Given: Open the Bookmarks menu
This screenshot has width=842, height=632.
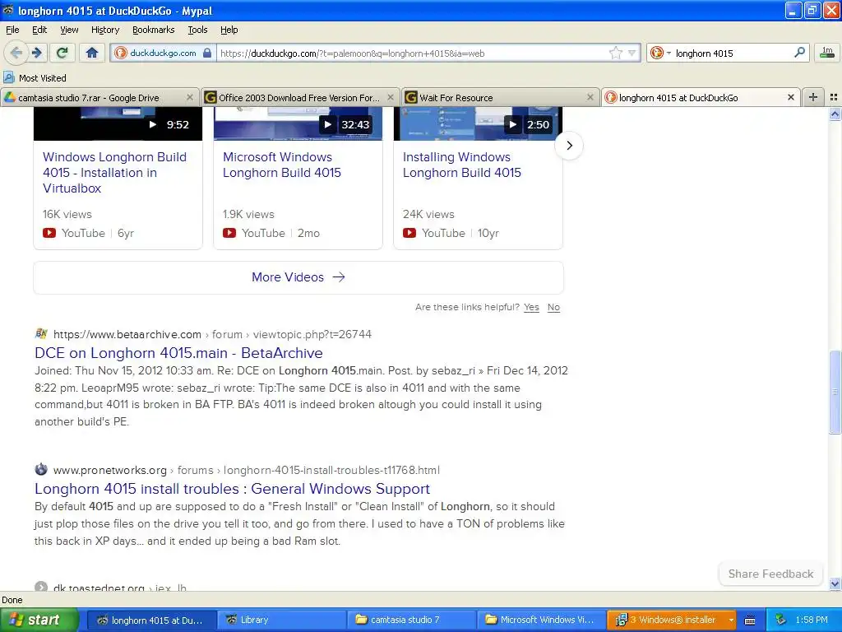Looking at the screenshot, I should [154, 30].
